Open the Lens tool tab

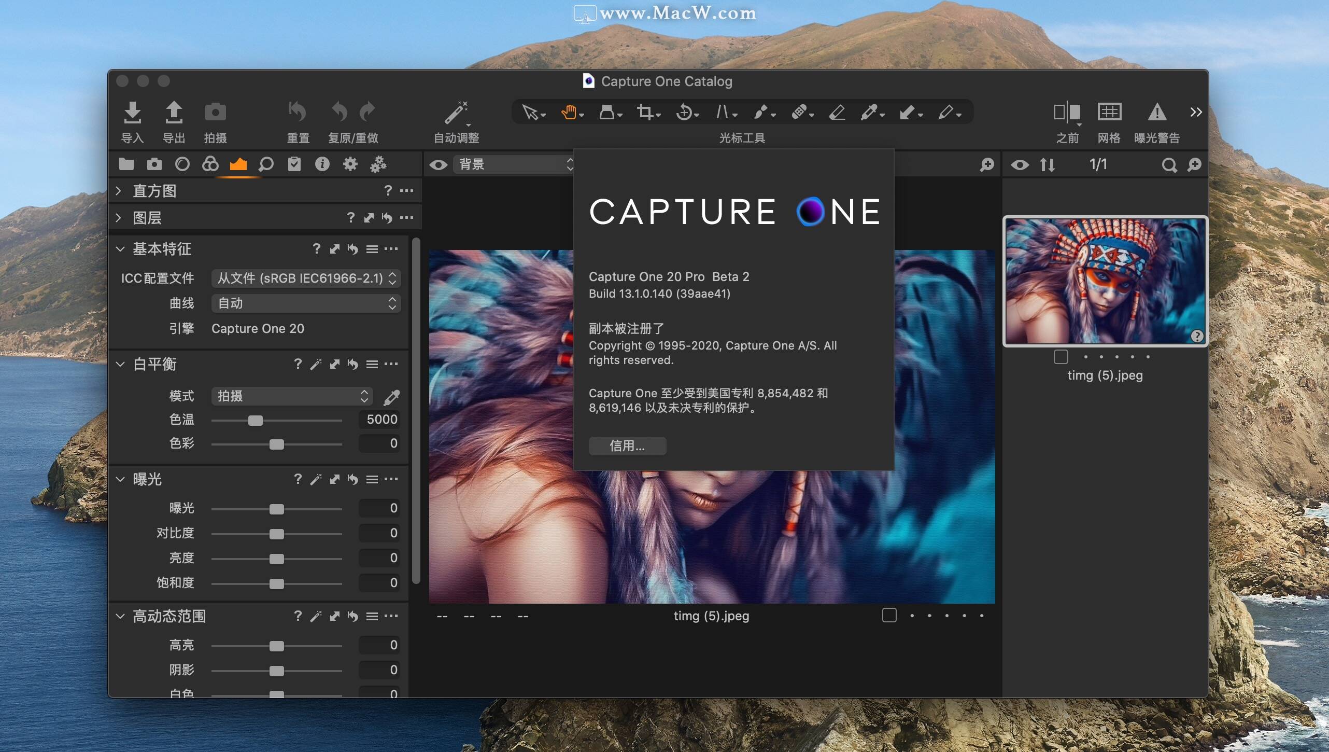182,164
